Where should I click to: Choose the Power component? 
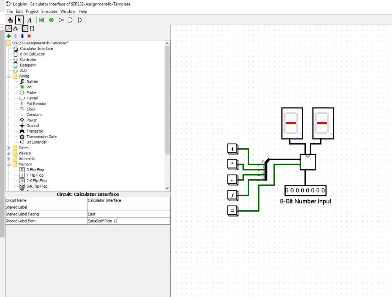tap(31, 120)
